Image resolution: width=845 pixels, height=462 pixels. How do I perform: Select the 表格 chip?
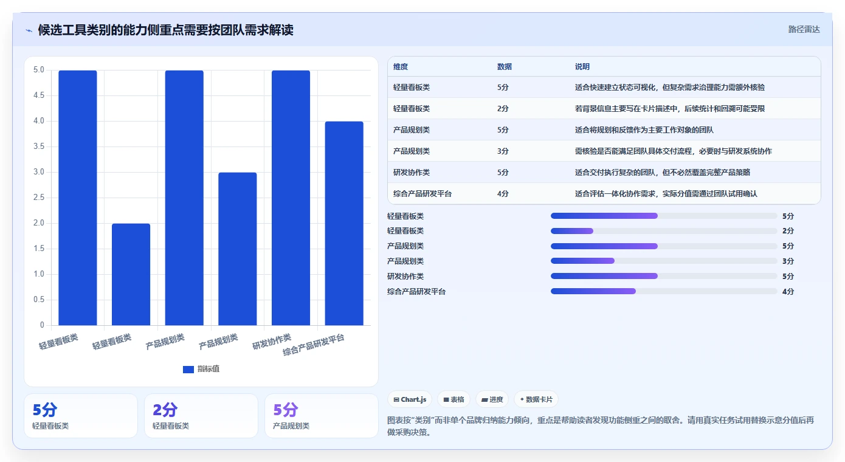click(454, 399)
